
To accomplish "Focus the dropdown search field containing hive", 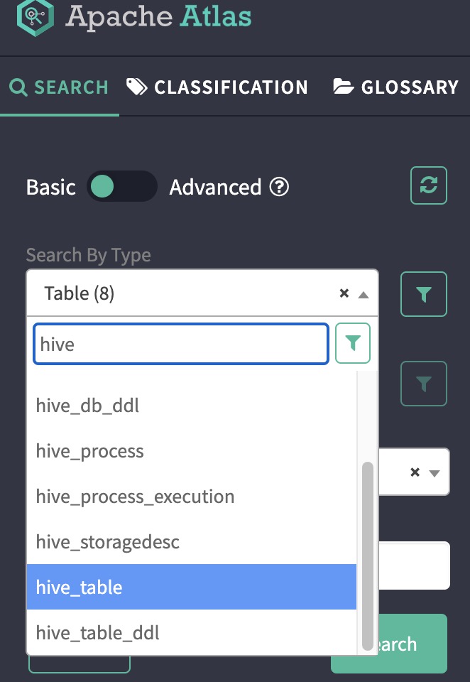I will (181, 344).
